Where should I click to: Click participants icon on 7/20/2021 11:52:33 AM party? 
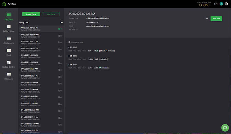pyautogui.click(x=60, y=43)
